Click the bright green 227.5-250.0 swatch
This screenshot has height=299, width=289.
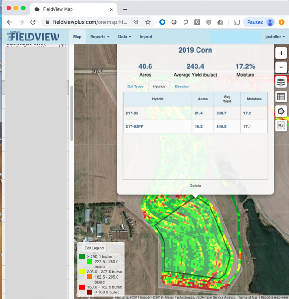click(90, 262)
